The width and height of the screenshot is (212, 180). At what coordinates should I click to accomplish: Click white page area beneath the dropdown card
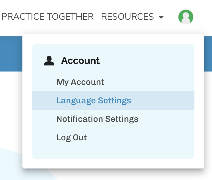coord(121,175)
